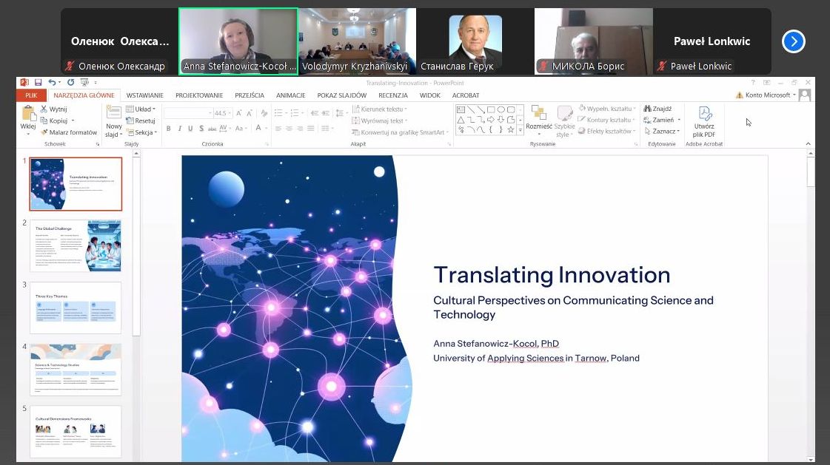Click the Undo arrow icon
Image resolution: width=830 pixels, height=465 pixels.
(52, 82)
